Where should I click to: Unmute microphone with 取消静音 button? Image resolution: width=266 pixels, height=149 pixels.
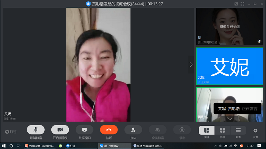pyautogui.click(x=35, y=130)
